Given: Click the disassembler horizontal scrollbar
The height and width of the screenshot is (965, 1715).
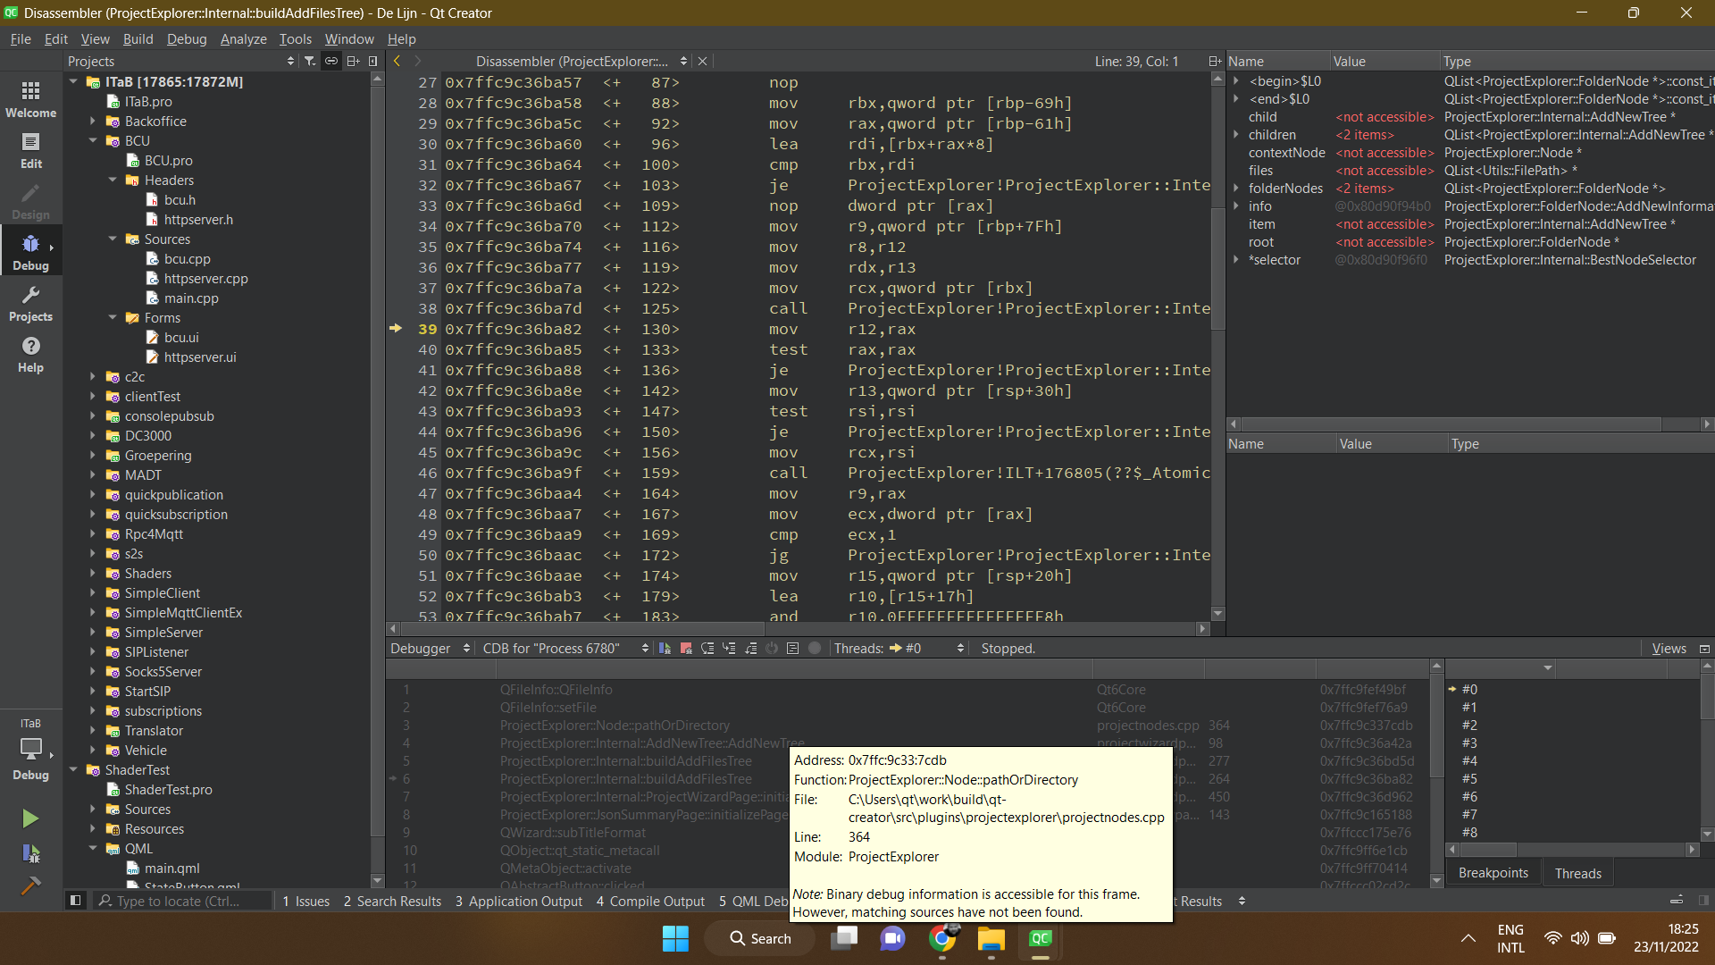Looking at the screenshot, I should (581, 628).
